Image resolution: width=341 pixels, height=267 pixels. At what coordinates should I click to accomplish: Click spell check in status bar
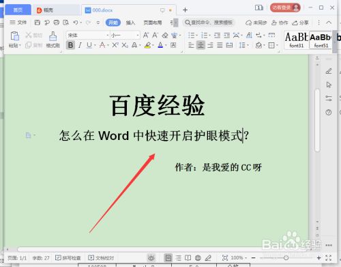(x=68, y=257)
